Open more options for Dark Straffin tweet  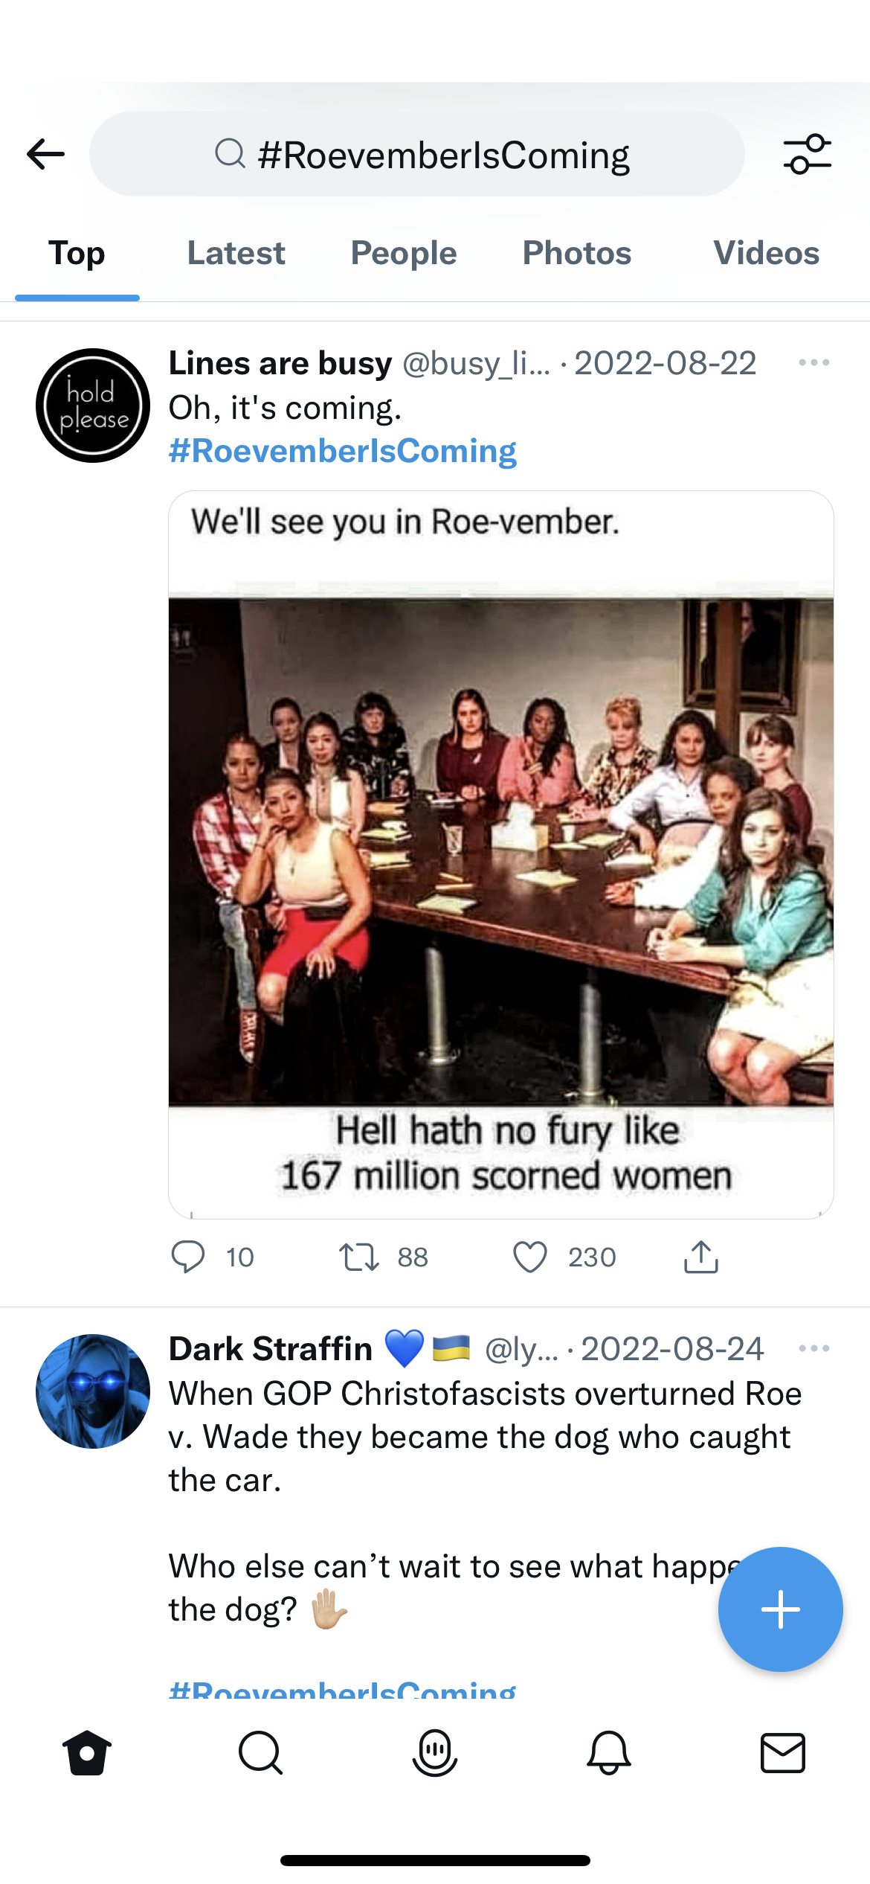(x=813, y=1348)
